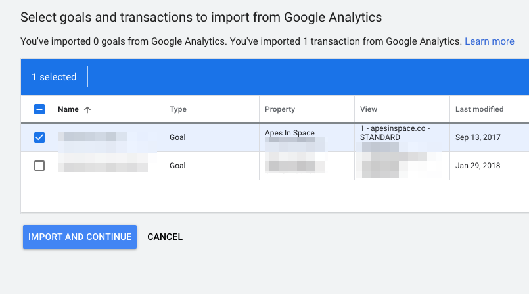Click the Goal type in second row

(177, 166)
